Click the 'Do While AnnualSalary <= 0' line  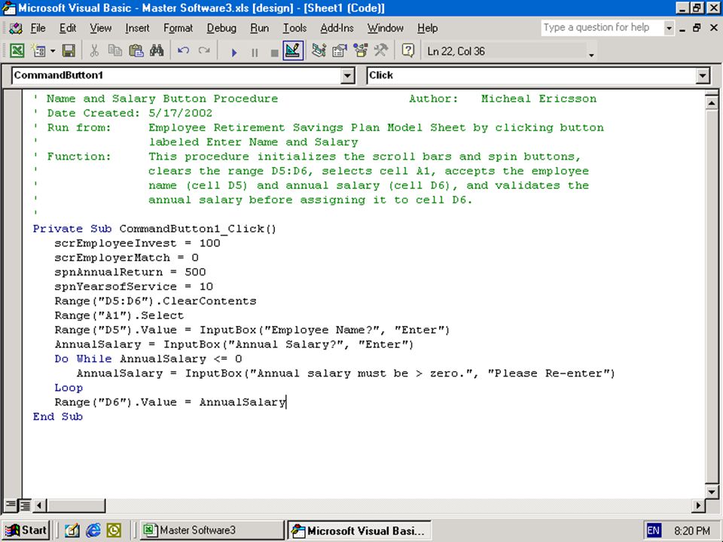click(x=148, y=359)
